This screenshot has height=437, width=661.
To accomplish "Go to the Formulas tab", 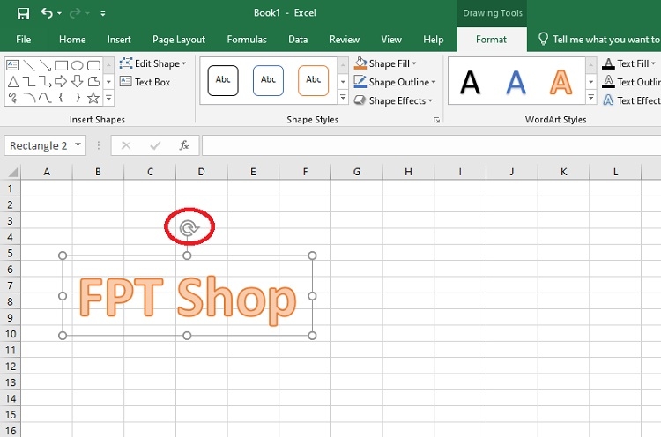I will click(x=247, y=40).
